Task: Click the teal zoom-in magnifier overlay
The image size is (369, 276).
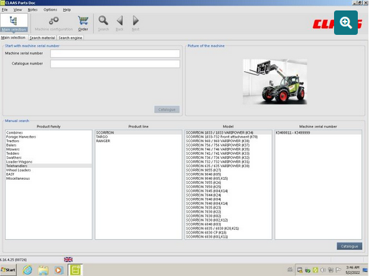Action: (346, 22)
